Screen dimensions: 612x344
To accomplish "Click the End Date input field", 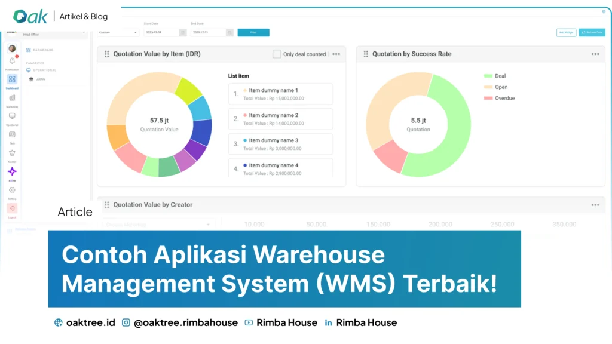I will point(208,32).
